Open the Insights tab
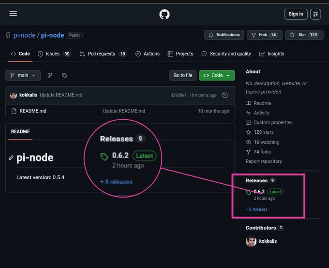The image size is (329, 268). coord(271,54)
